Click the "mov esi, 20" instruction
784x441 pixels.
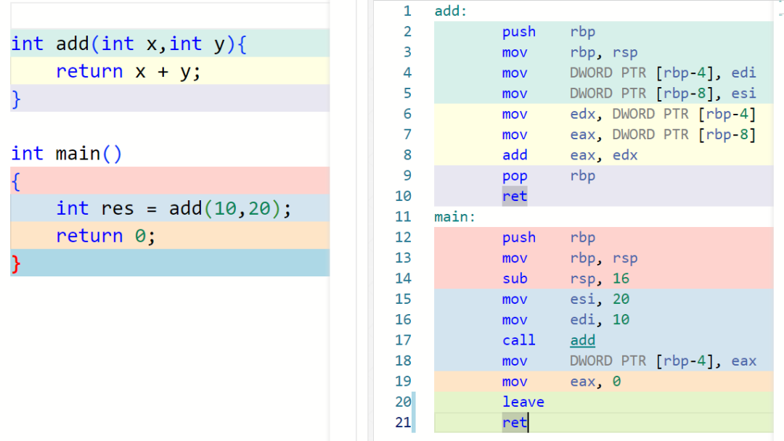[x=565, y=299]
